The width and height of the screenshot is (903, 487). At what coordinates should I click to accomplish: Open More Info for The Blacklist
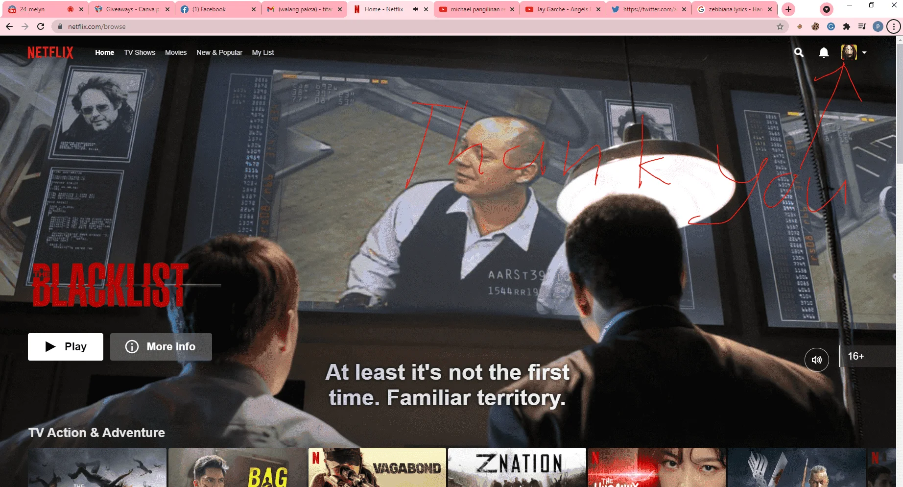point(161,347)
